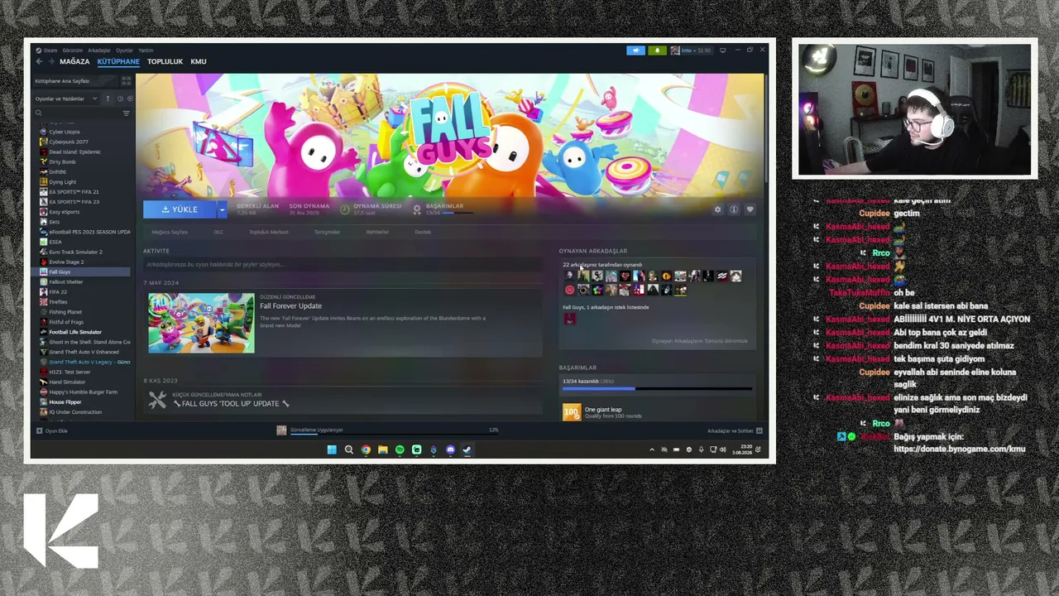Show recently played clock filter
The width and height of the screenshot is (1059, 596).
tap(120, 99)
